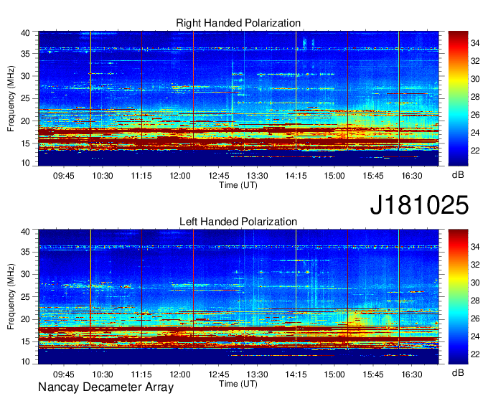Click the top plot's 'Time (UT)' axis label

point(238,185)
